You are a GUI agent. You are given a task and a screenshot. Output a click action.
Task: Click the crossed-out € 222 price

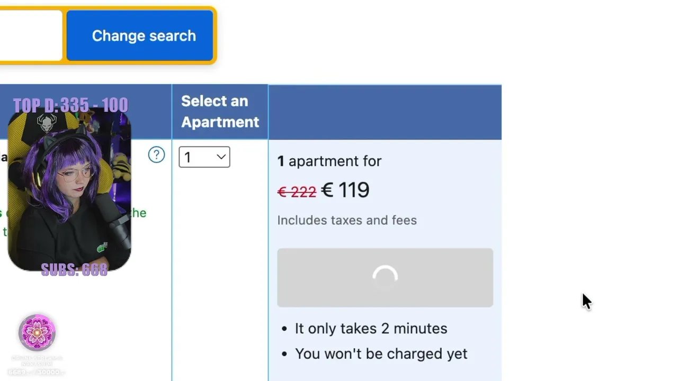297,192
